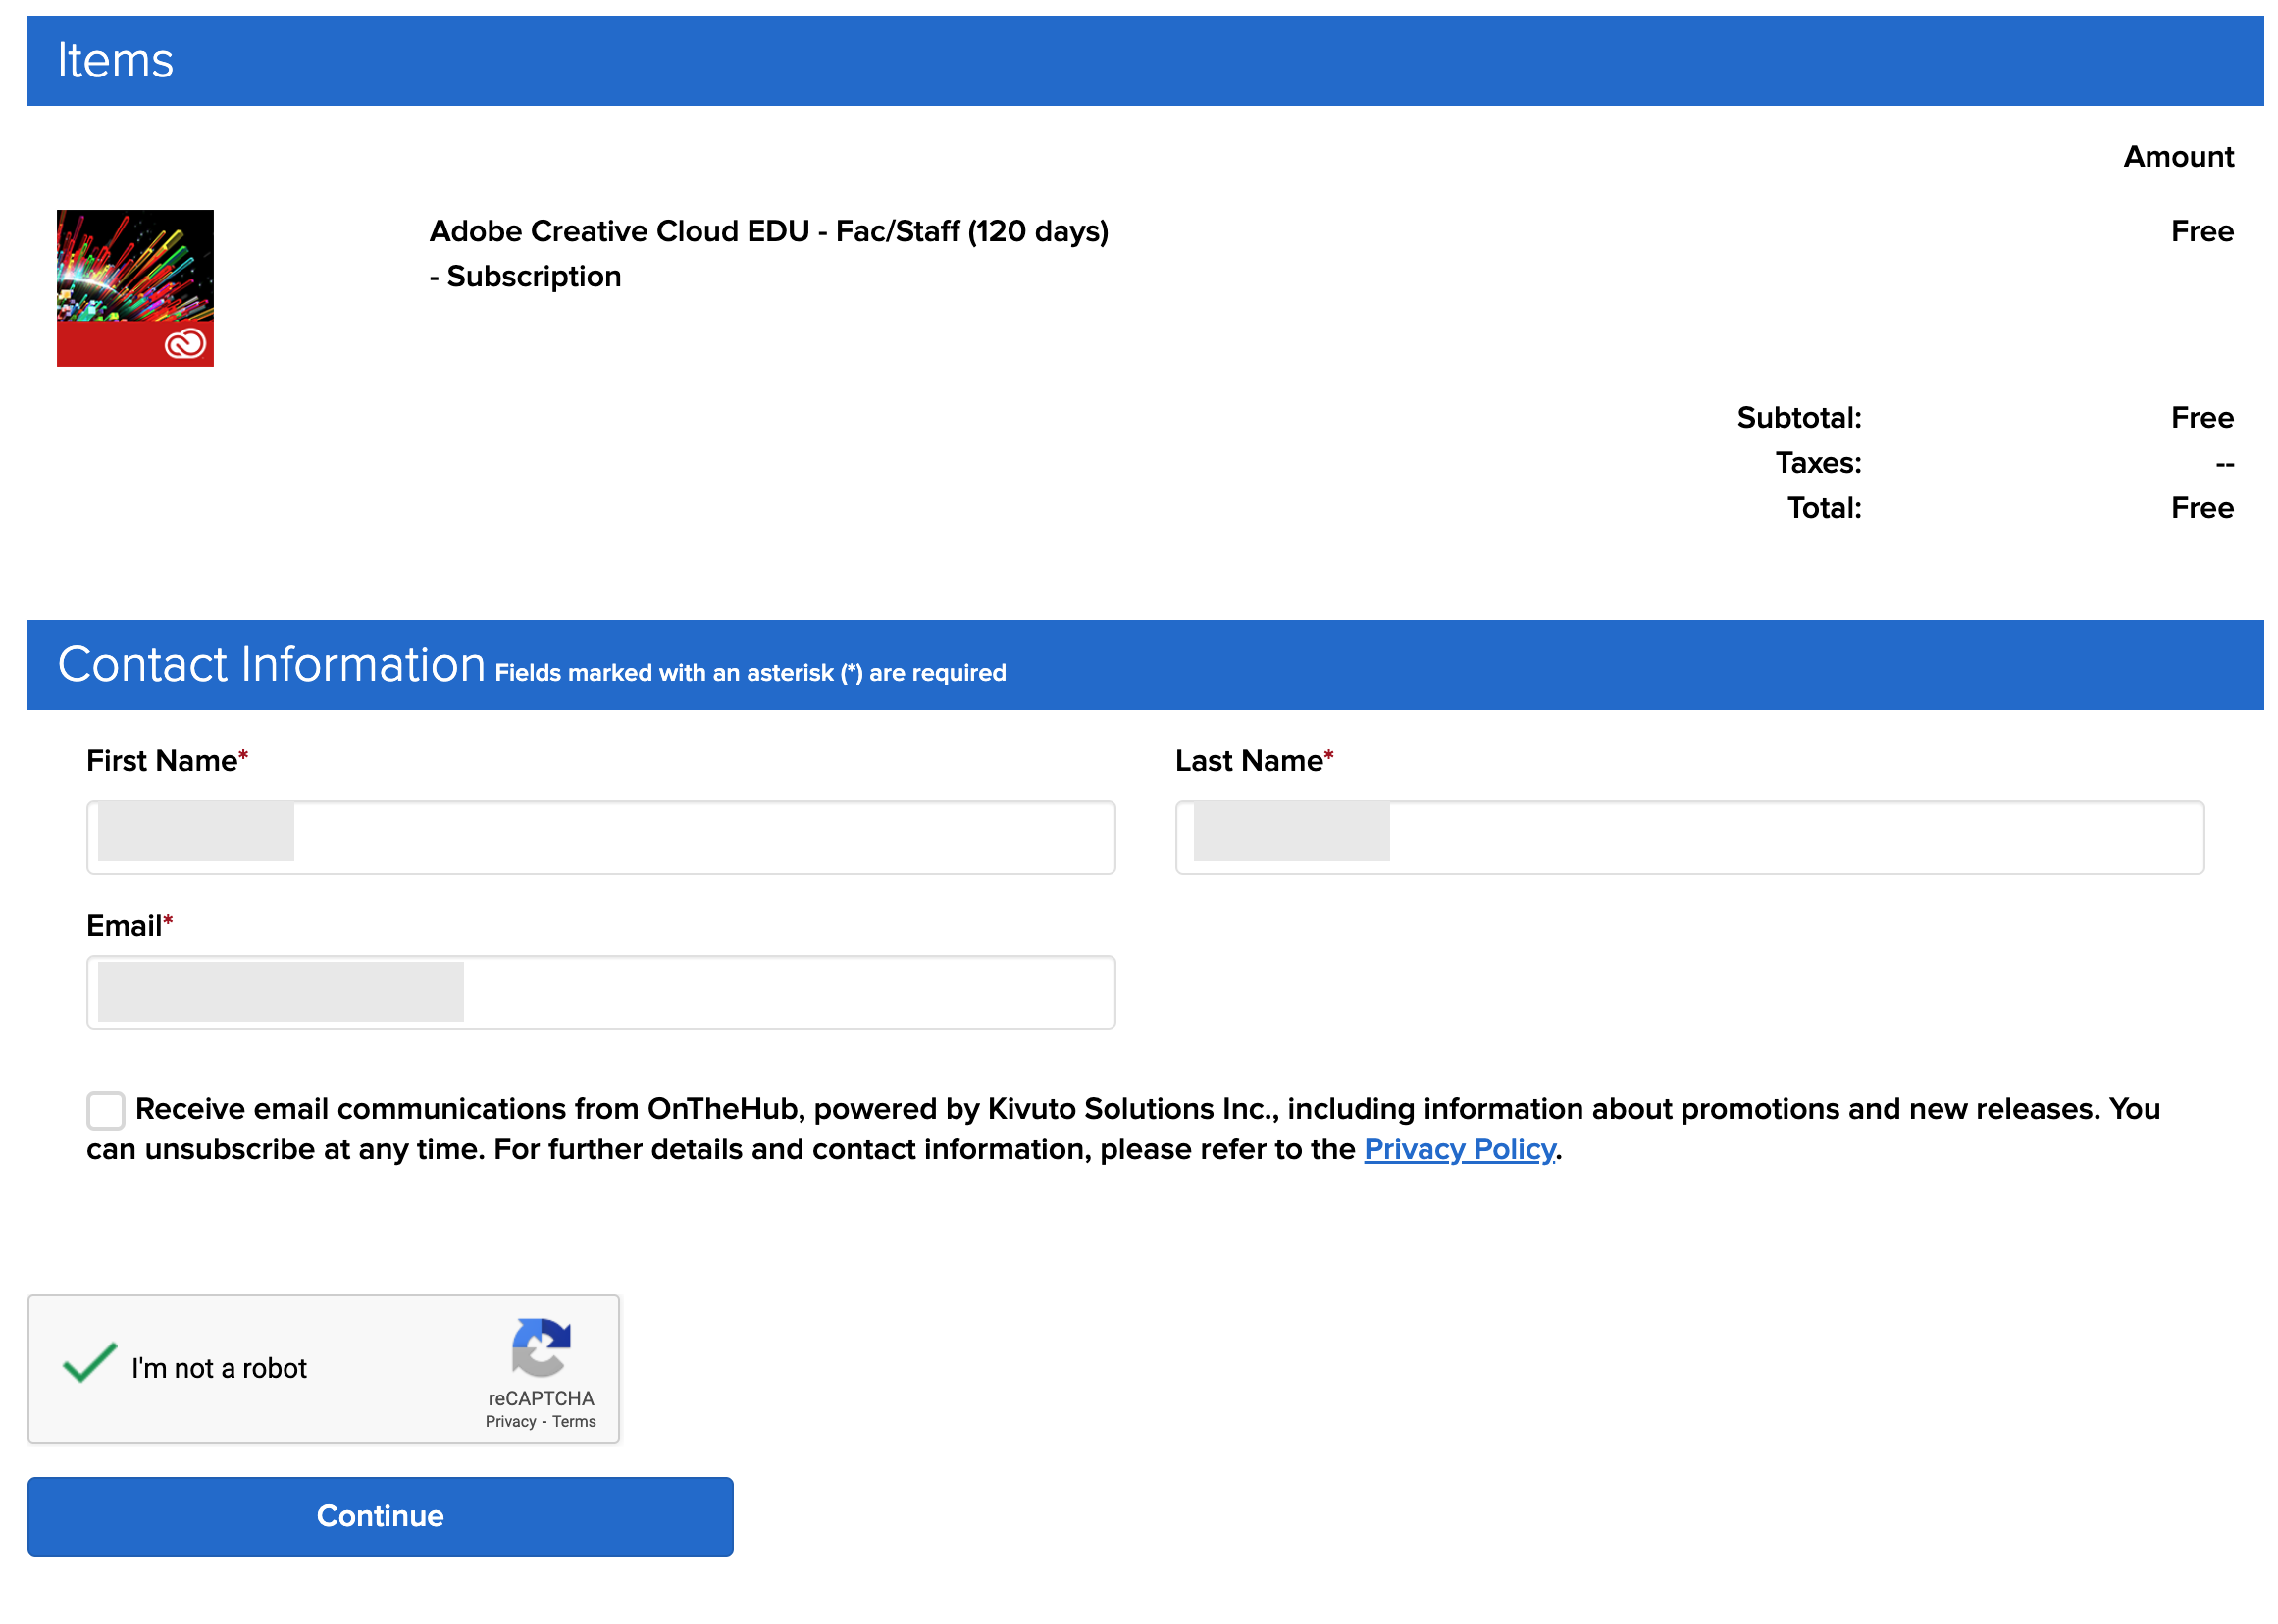Click the 'I'm not a robot' label

click(219, 1368)
